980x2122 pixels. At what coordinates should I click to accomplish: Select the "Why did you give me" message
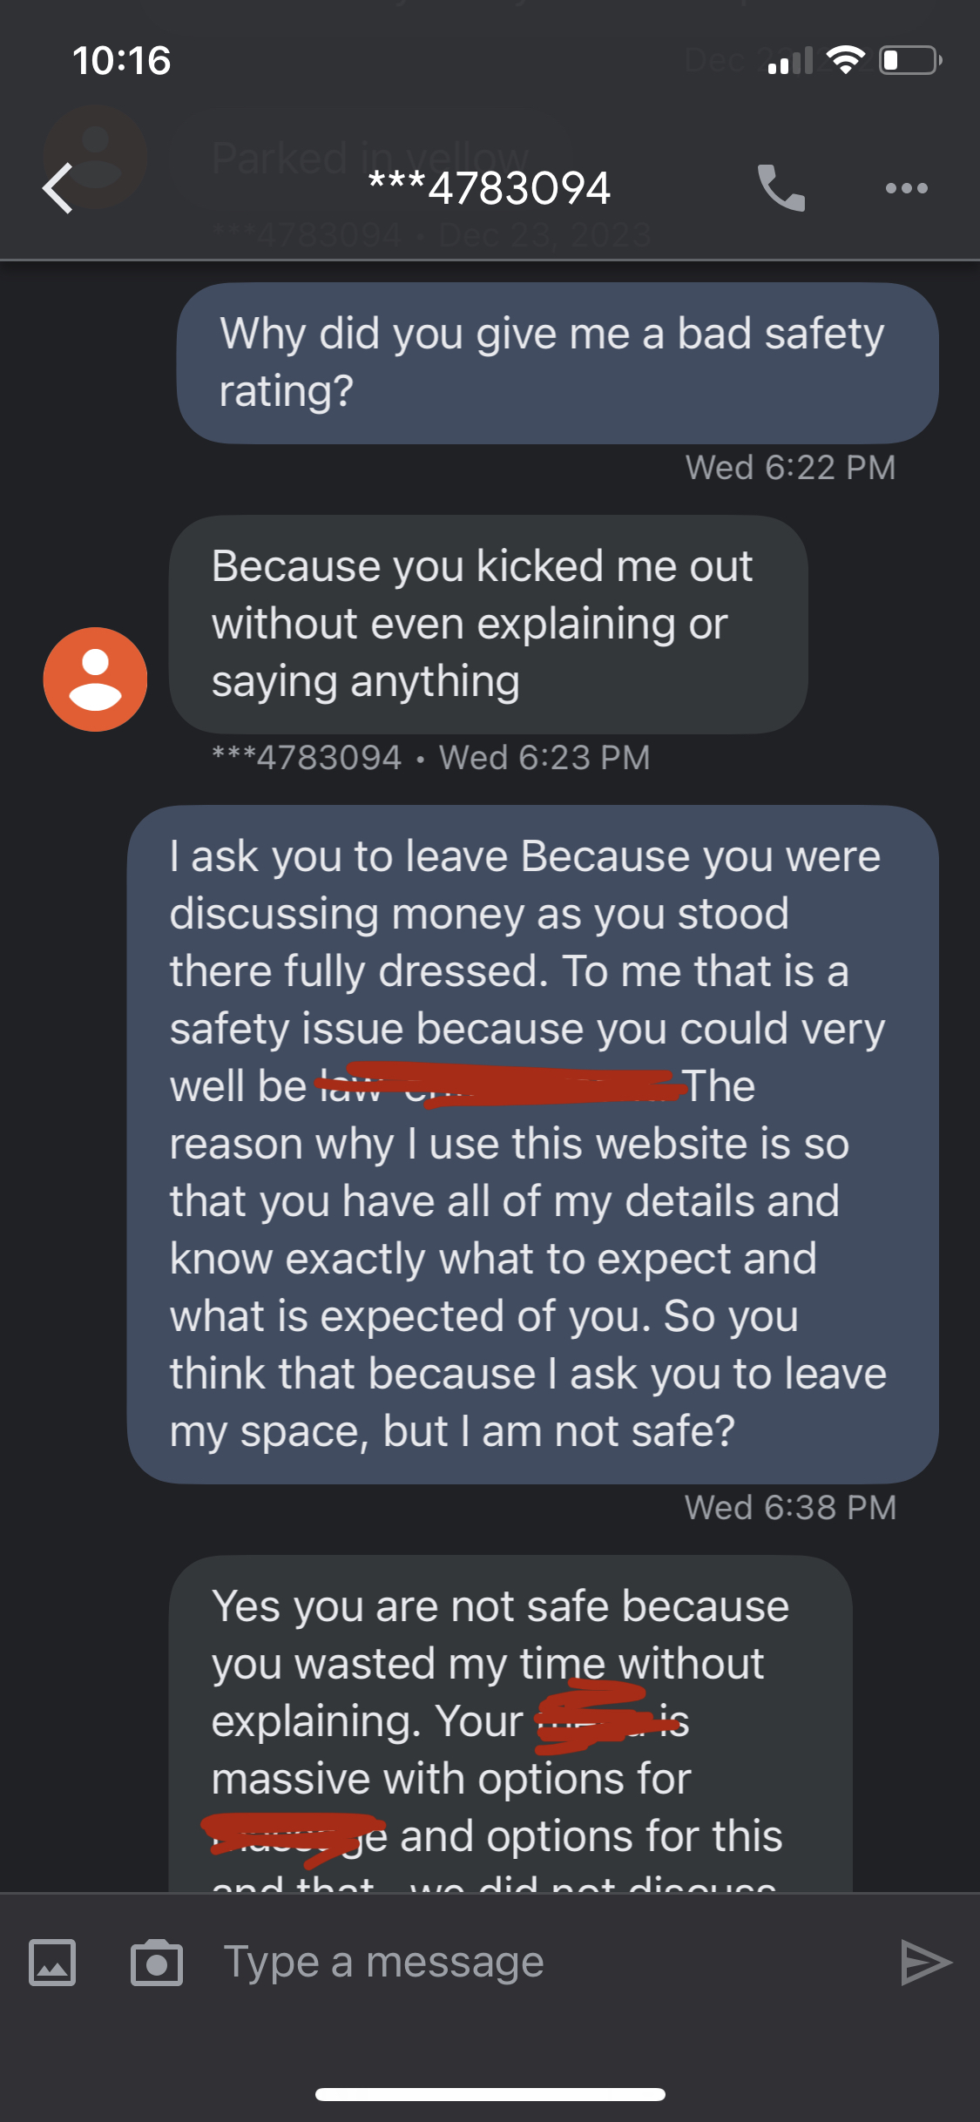tap(558, 362)
